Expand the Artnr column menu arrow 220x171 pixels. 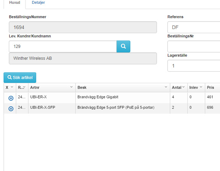71,87
